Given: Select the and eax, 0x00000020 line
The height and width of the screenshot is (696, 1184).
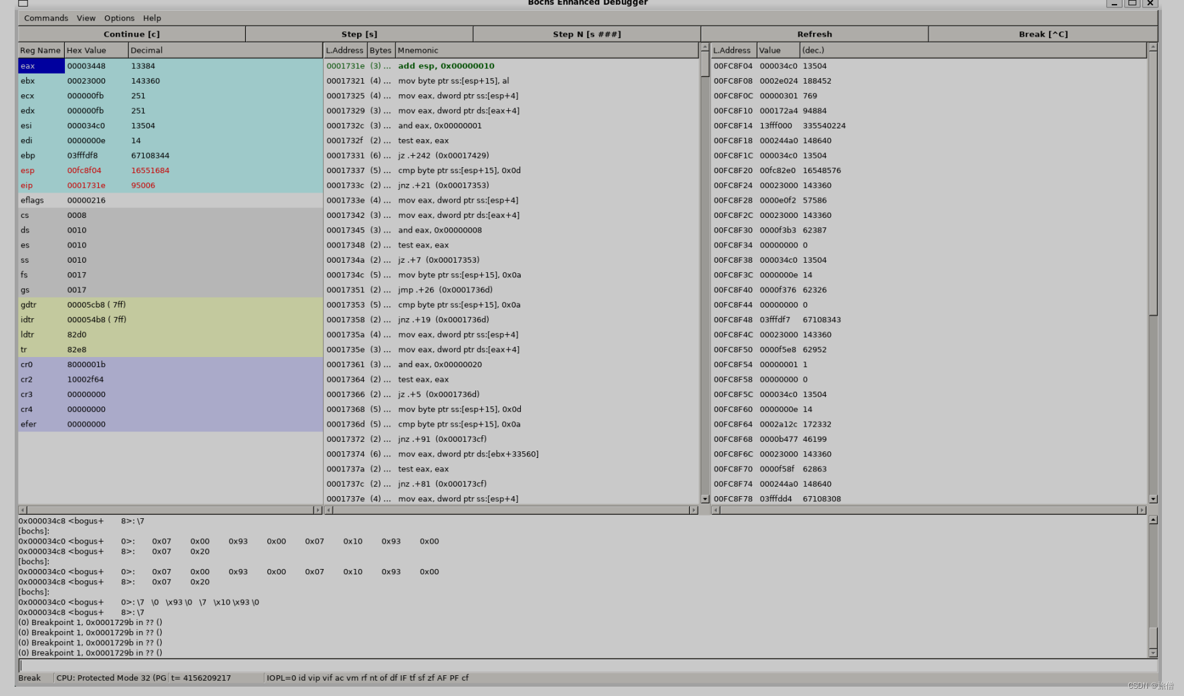Looking at the screenshot, I should tap(511, 364).
